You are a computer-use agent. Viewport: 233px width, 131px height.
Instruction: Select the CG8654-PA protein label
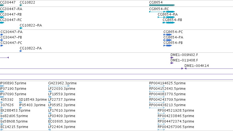pos(173,37)
